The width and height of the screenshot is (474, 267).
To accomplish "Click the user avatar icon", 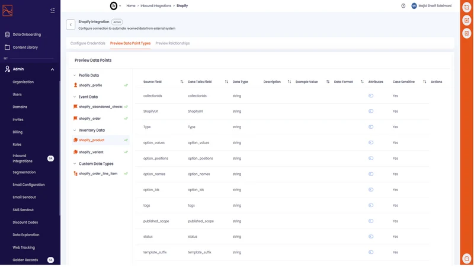I will click(x=414, y=6).
